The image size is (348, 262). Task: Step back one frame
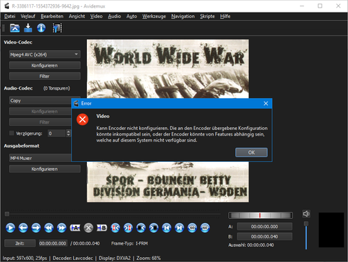(x=23, y=228)
